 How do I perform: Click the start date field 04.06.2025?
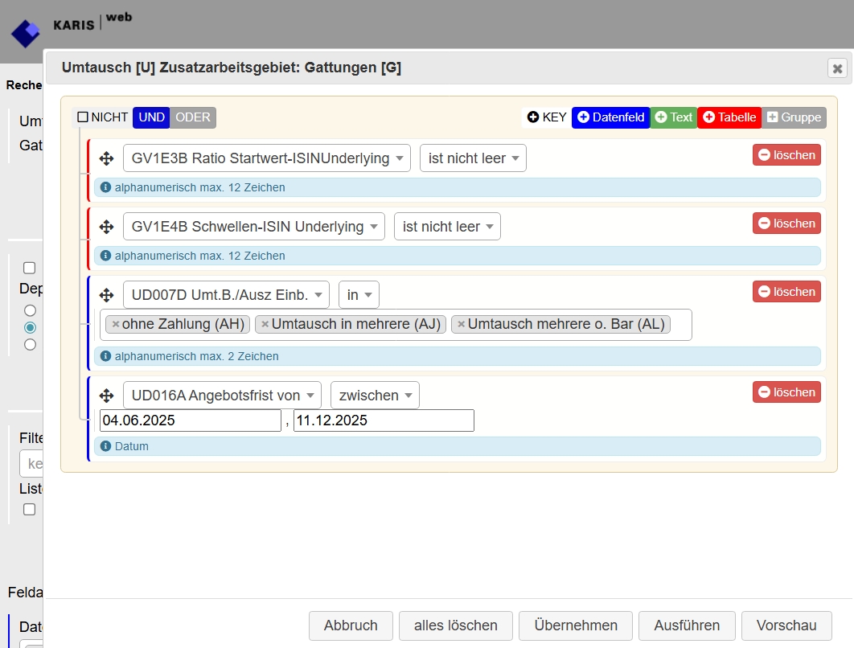coord(190,420)
